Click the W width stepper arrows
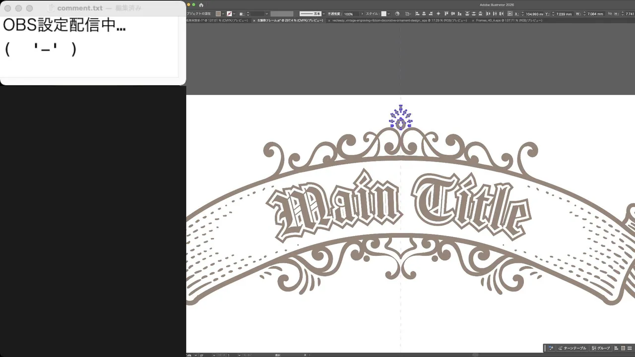Image resolution: width=635 pixels, height=357 pixels. point(584,14)
